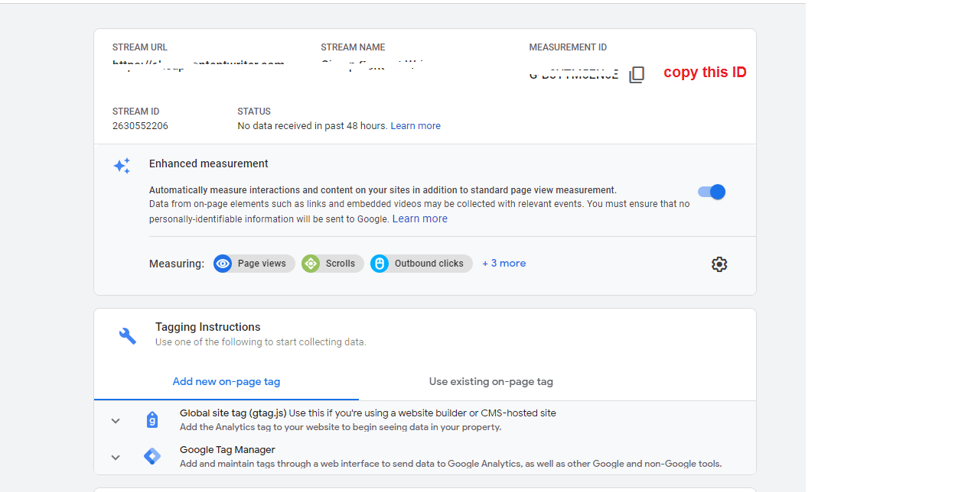Click the 'No data received in past 48 hours' text
Viewport: 968px width, 492px height.
(x=312, y=126)
